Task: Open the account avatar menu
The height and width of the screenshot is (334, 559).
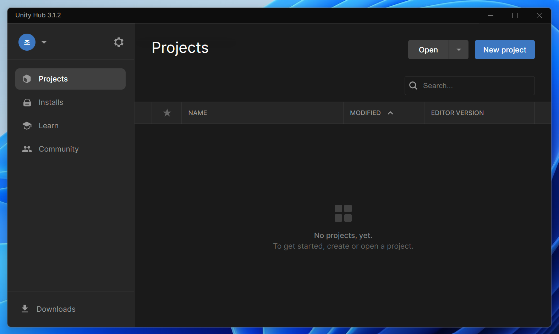Action: point(27,42)
